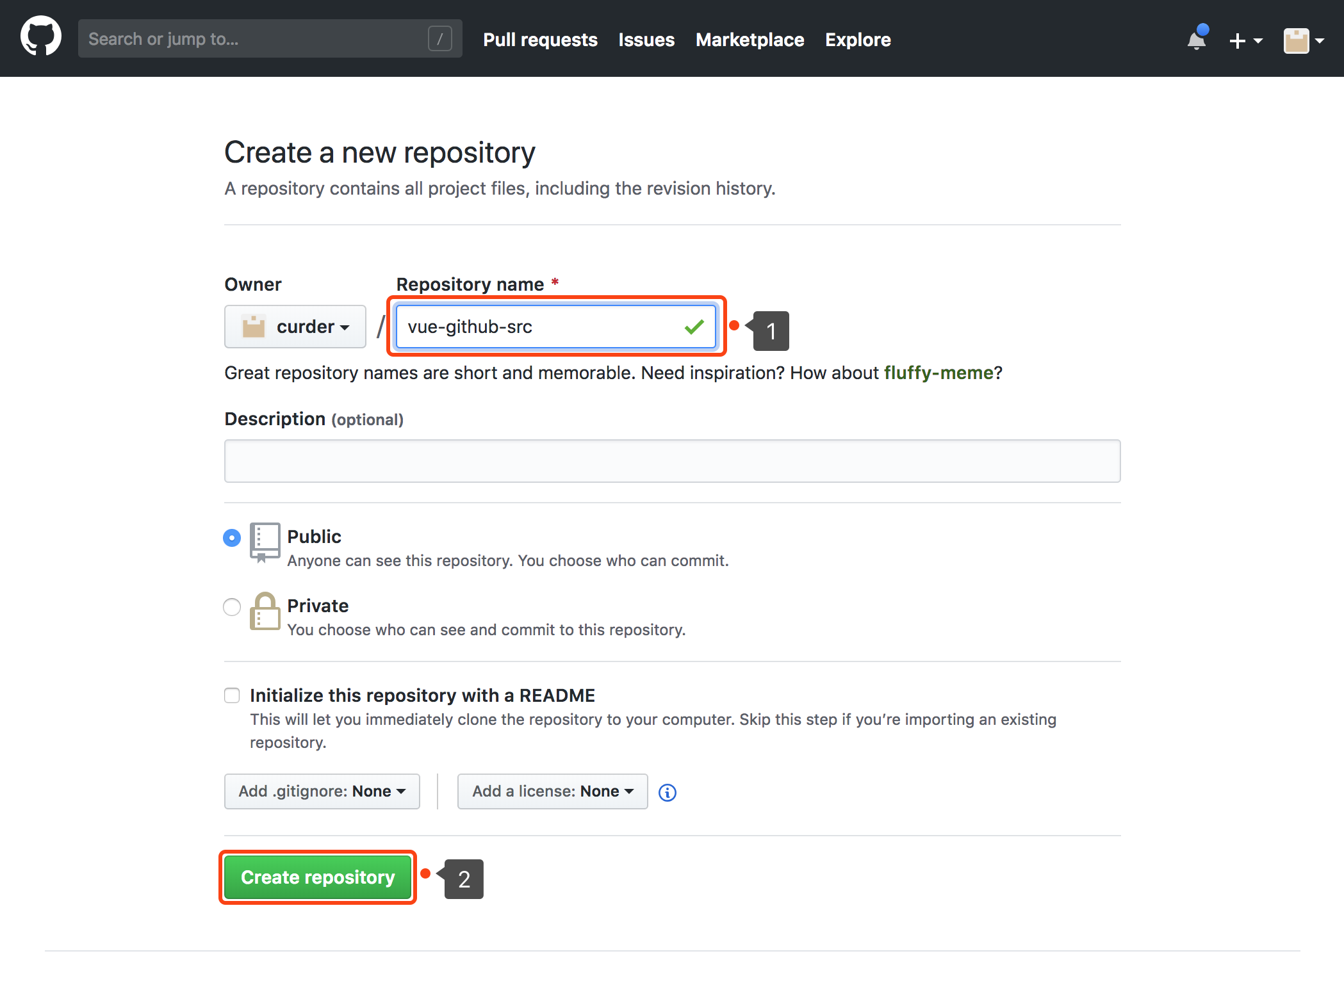The height and width of the screenshot is (981, 1344).
Task: Open the Marketplace nav item
Action: click(x=750, y=40)
